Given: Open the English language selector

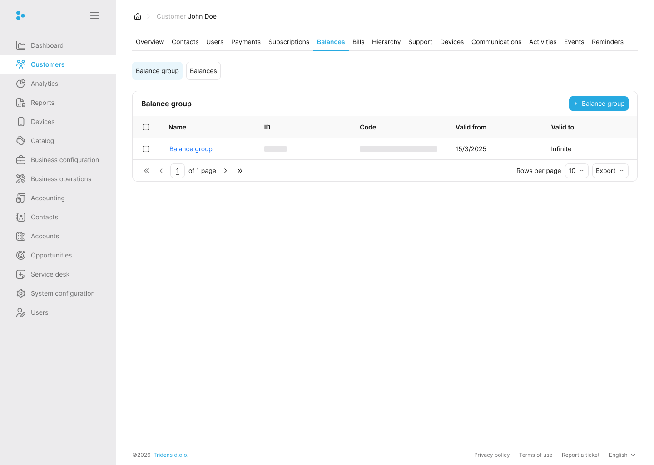Looking at the screenshot, I should pyautogui.click(x=622, y=455).
